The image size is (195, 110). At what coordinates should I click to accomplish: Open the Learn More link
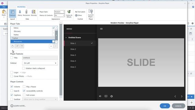(20, 106)
